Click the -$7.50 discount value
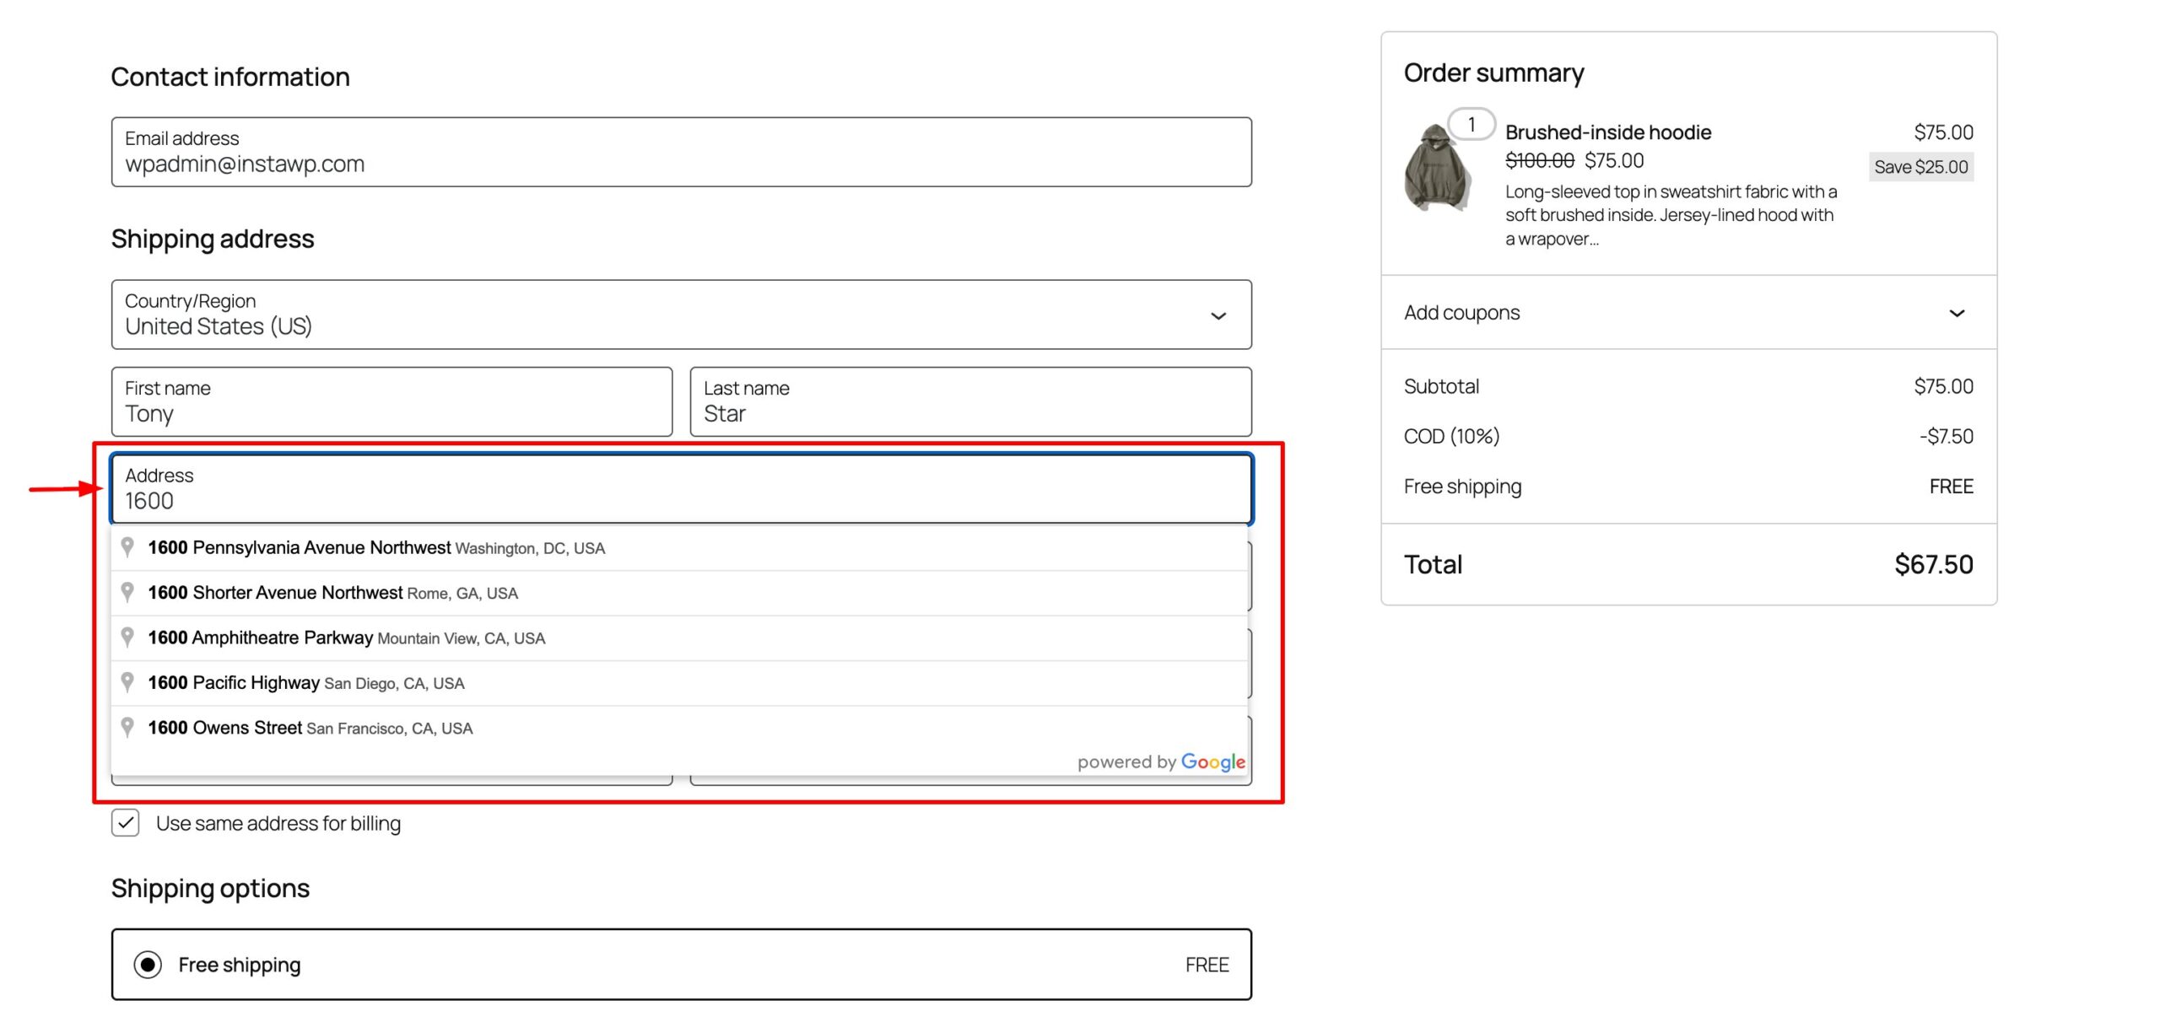The image size is (2160, 1033). click(1947, 436)
